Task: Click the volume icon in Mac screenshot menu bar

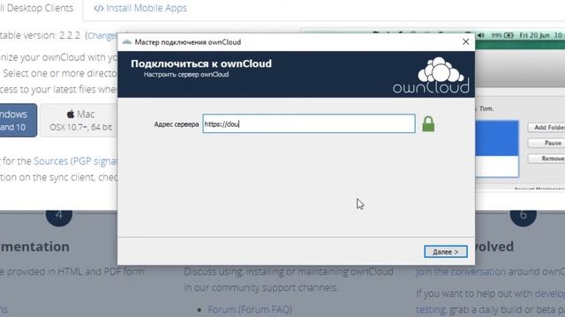Action: point(480,35)
